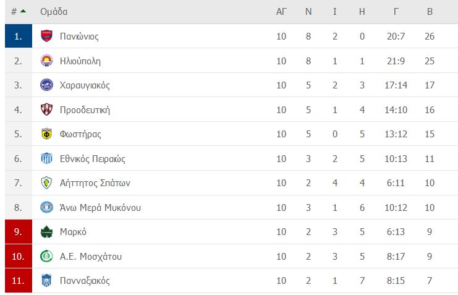Sort by the ΑΓ matches played header
This screenshot has height=295, width=458.
(x=281, y=12)
